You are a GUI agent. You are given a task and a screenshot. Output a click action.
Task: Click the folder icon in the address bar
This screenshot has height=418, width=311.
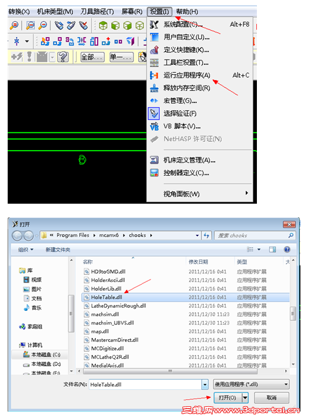pyautogui.click(x=44, y=235)
